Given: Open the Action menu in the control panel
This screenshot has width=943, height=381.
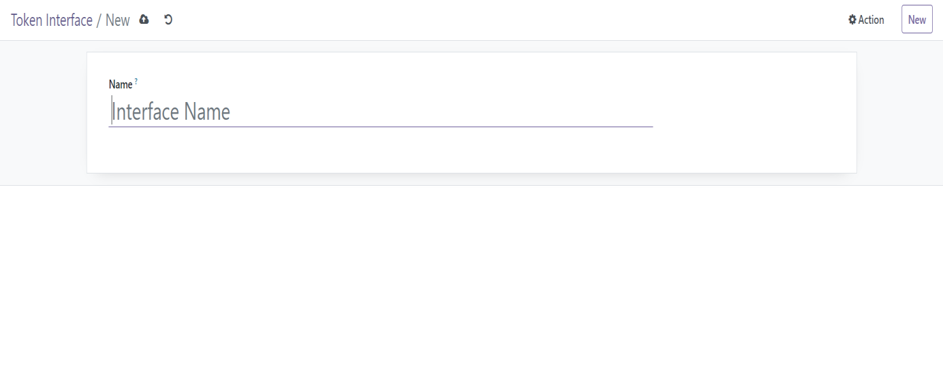Looking at the screenshot, I should [x=866, y=20].
